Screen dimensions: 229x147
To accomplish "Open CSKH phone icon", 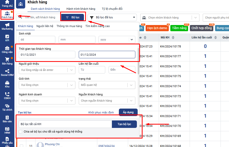I will [x=7, y=96].
